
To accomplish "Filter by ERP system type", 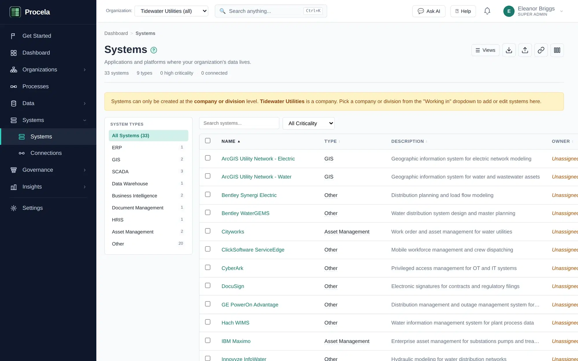I will [148, 148].
